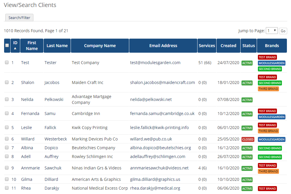Open the Jump to Page dropdown
291x194 pixels.
(x=272, y=30)
